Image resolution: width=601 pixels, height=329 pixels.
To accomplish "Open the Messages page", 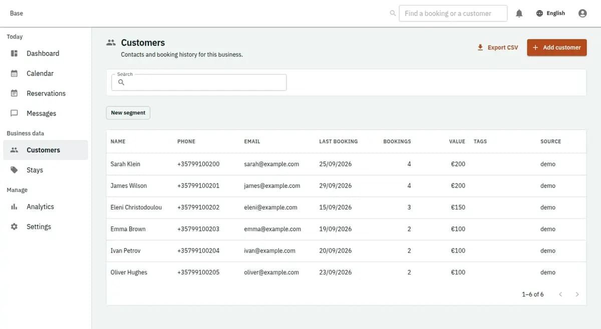I will [46, 113].
